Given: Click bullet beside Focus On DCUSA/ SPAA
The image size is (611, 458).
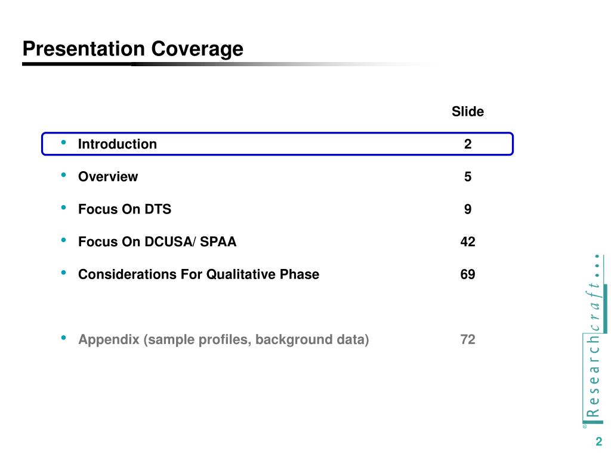Looking at the screenshot, I should coord(63,241).
